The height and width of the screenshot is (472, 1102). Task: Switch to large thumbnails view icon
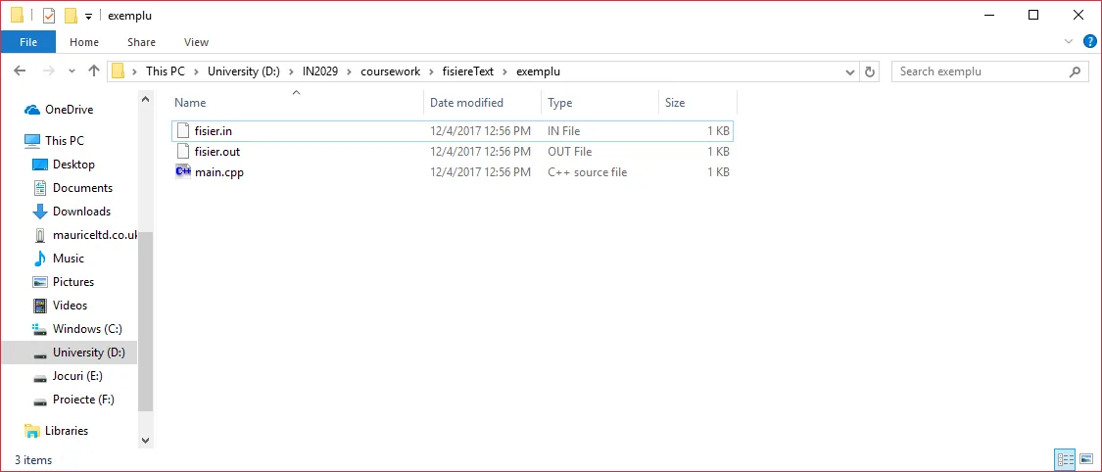click(x=1085, y=459)
